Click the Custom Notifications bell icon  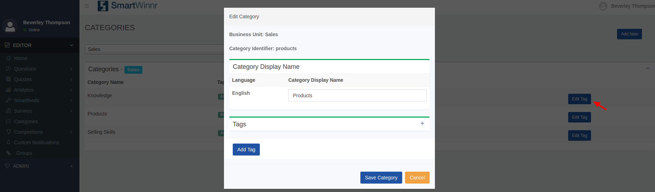[x=8, y=143]
